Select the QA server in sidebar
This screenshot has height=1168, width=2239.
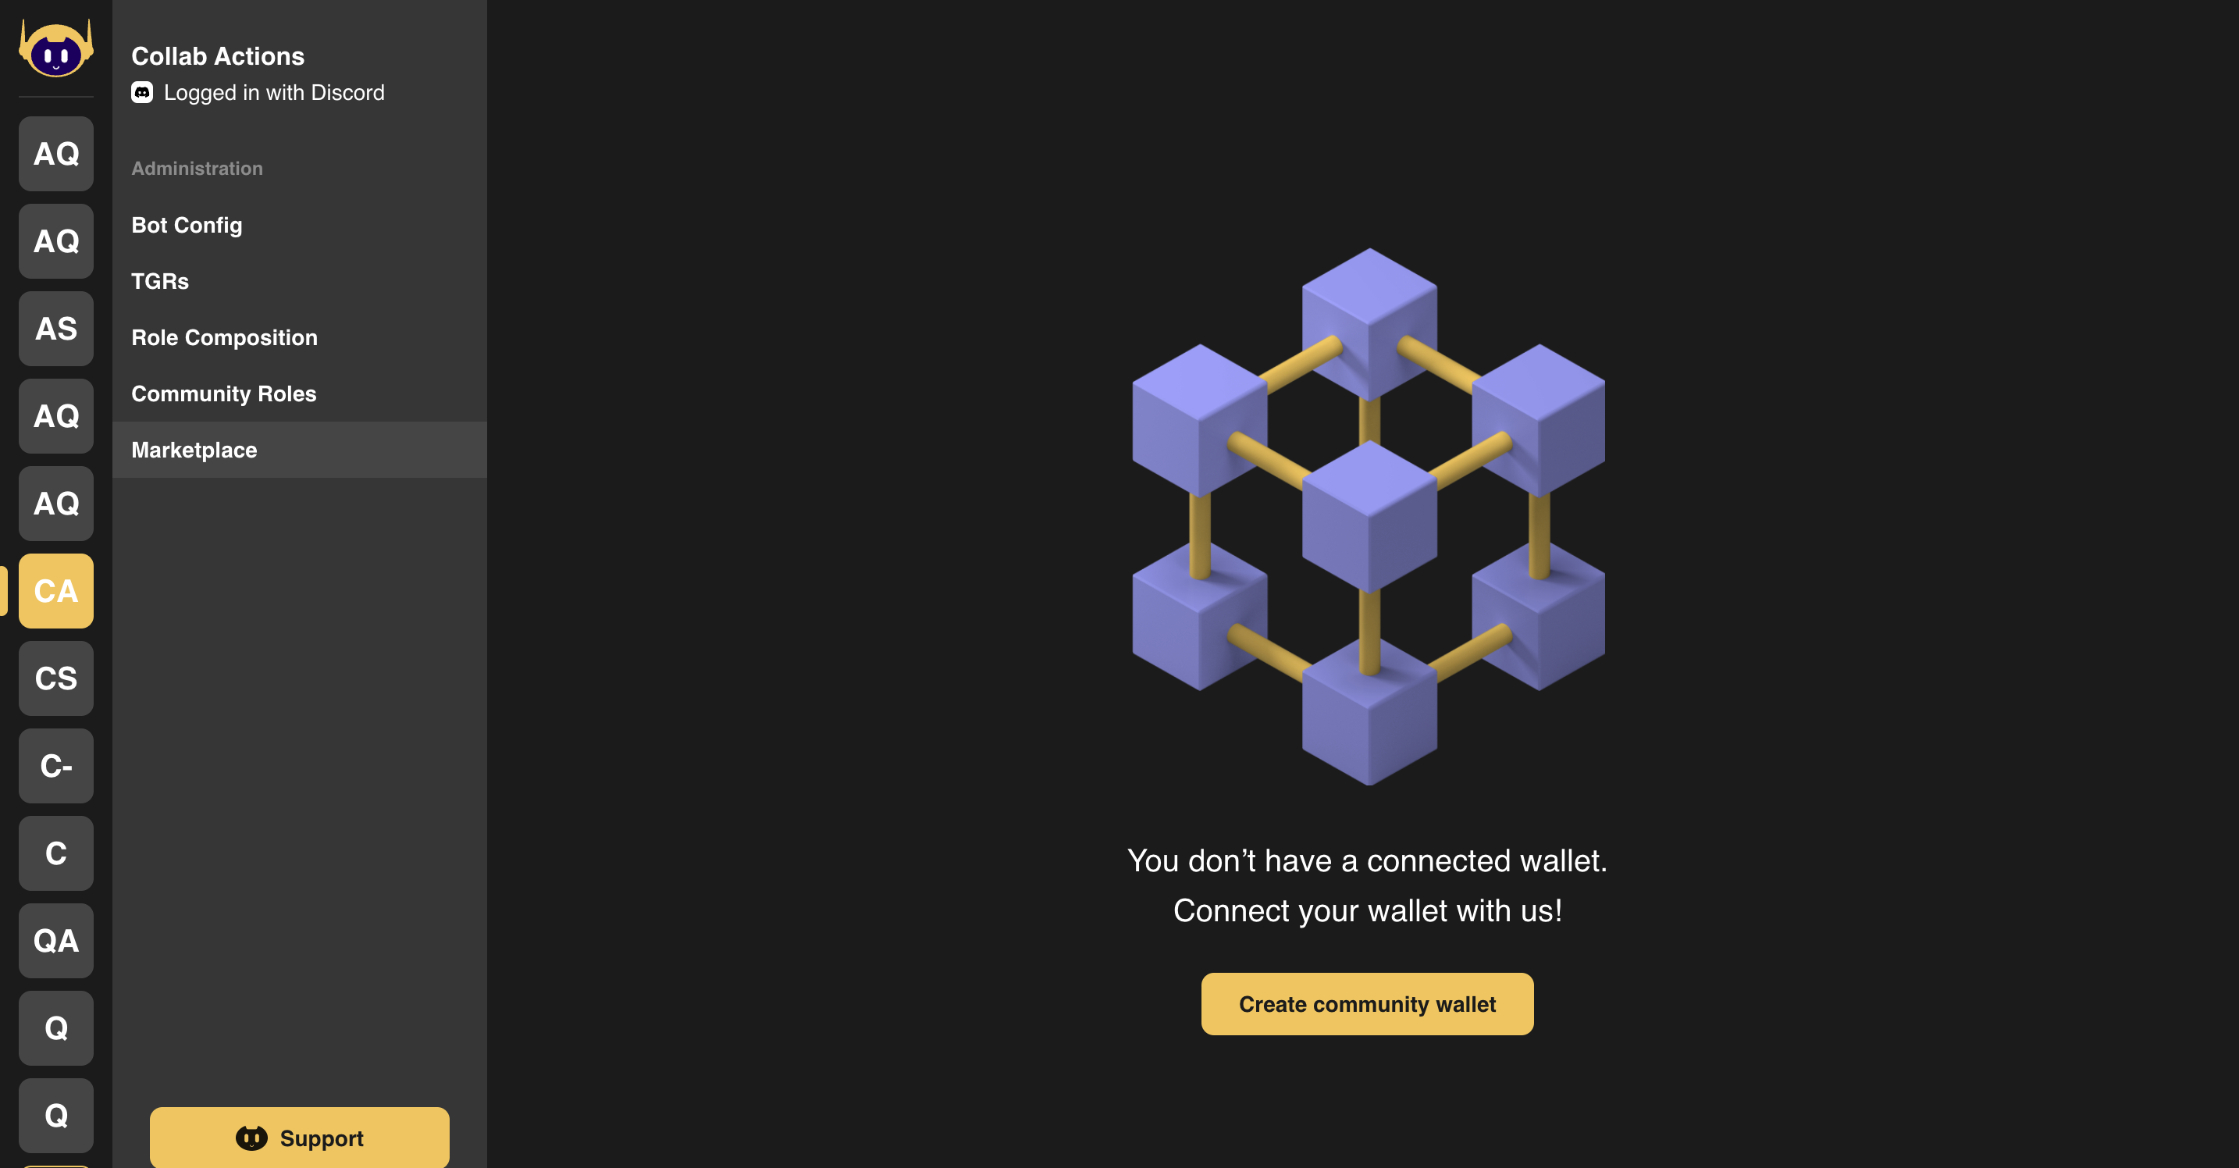point(56,940)
